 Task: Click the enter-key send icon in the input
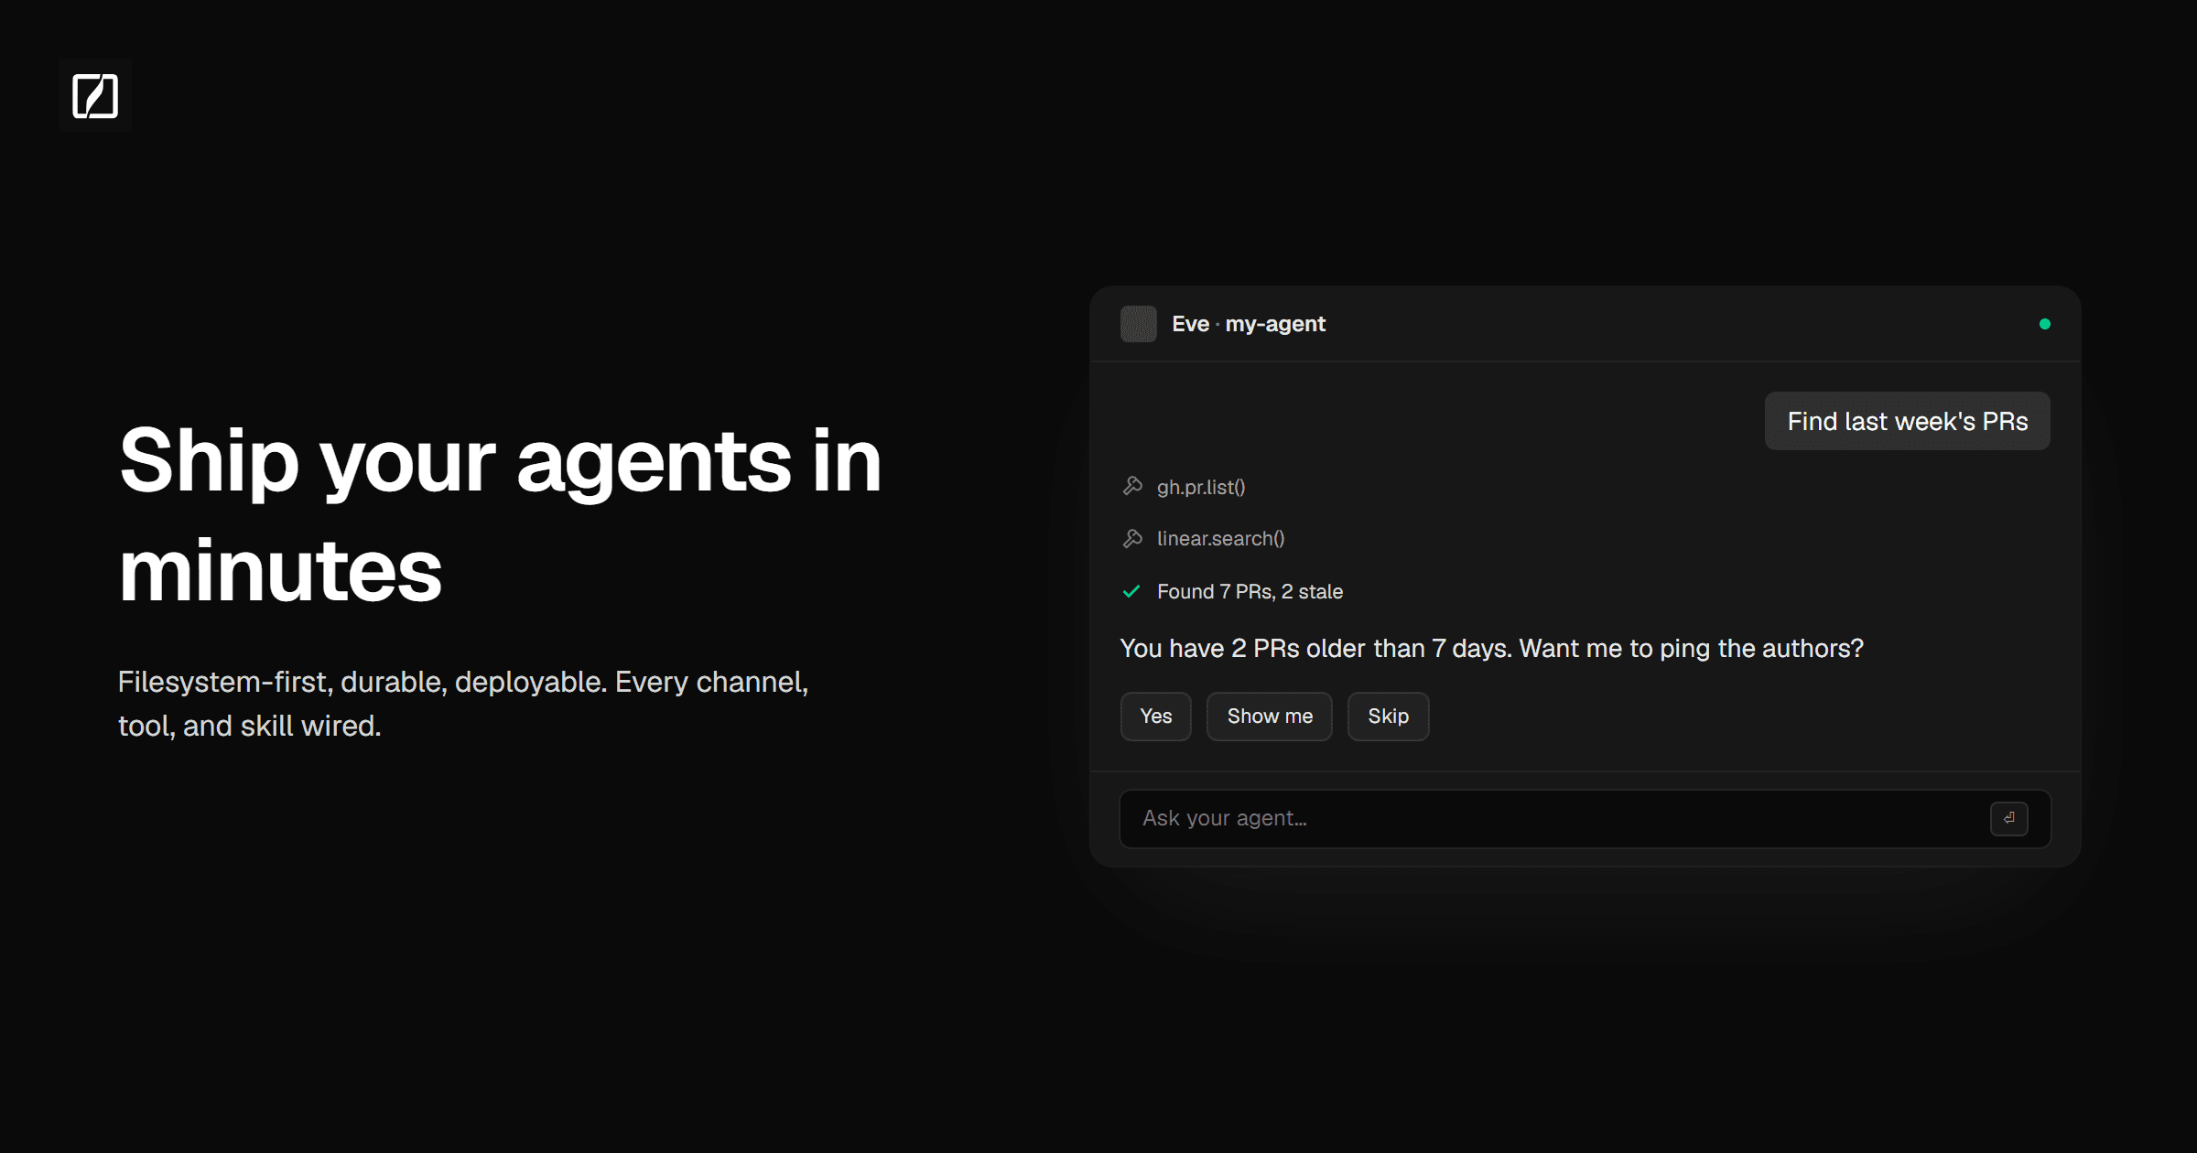click(2009, 818)
